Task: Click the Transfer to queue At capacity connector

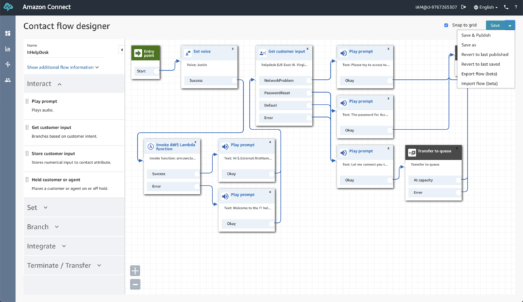Action: [x=458, y=180]
